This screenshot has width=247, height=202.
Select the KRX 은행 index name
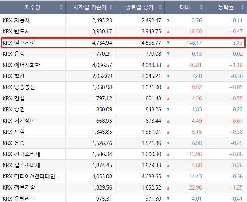(13, 54)
